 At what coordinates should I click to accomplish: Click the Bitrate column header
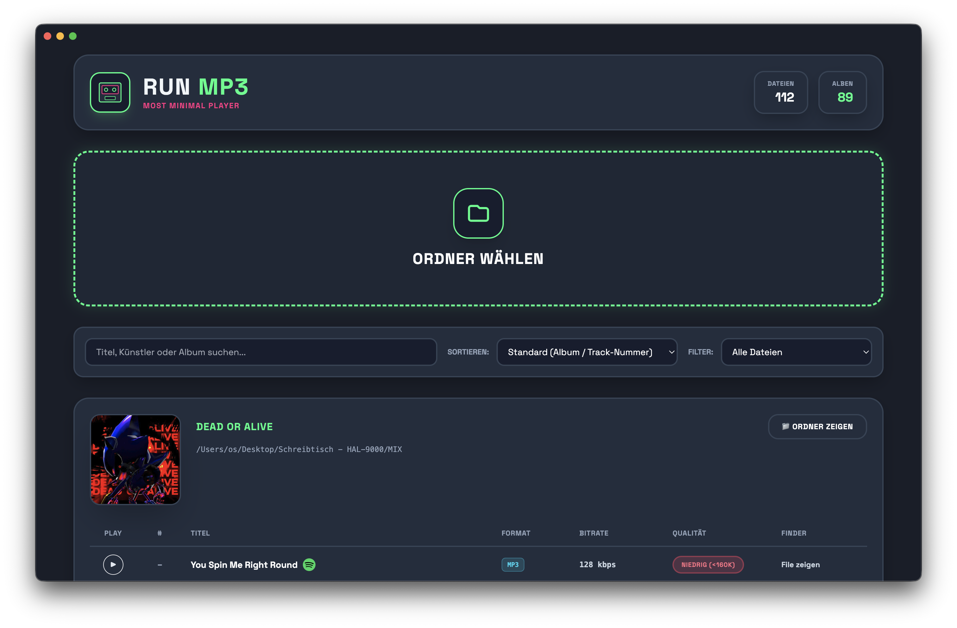click(593, 533)
